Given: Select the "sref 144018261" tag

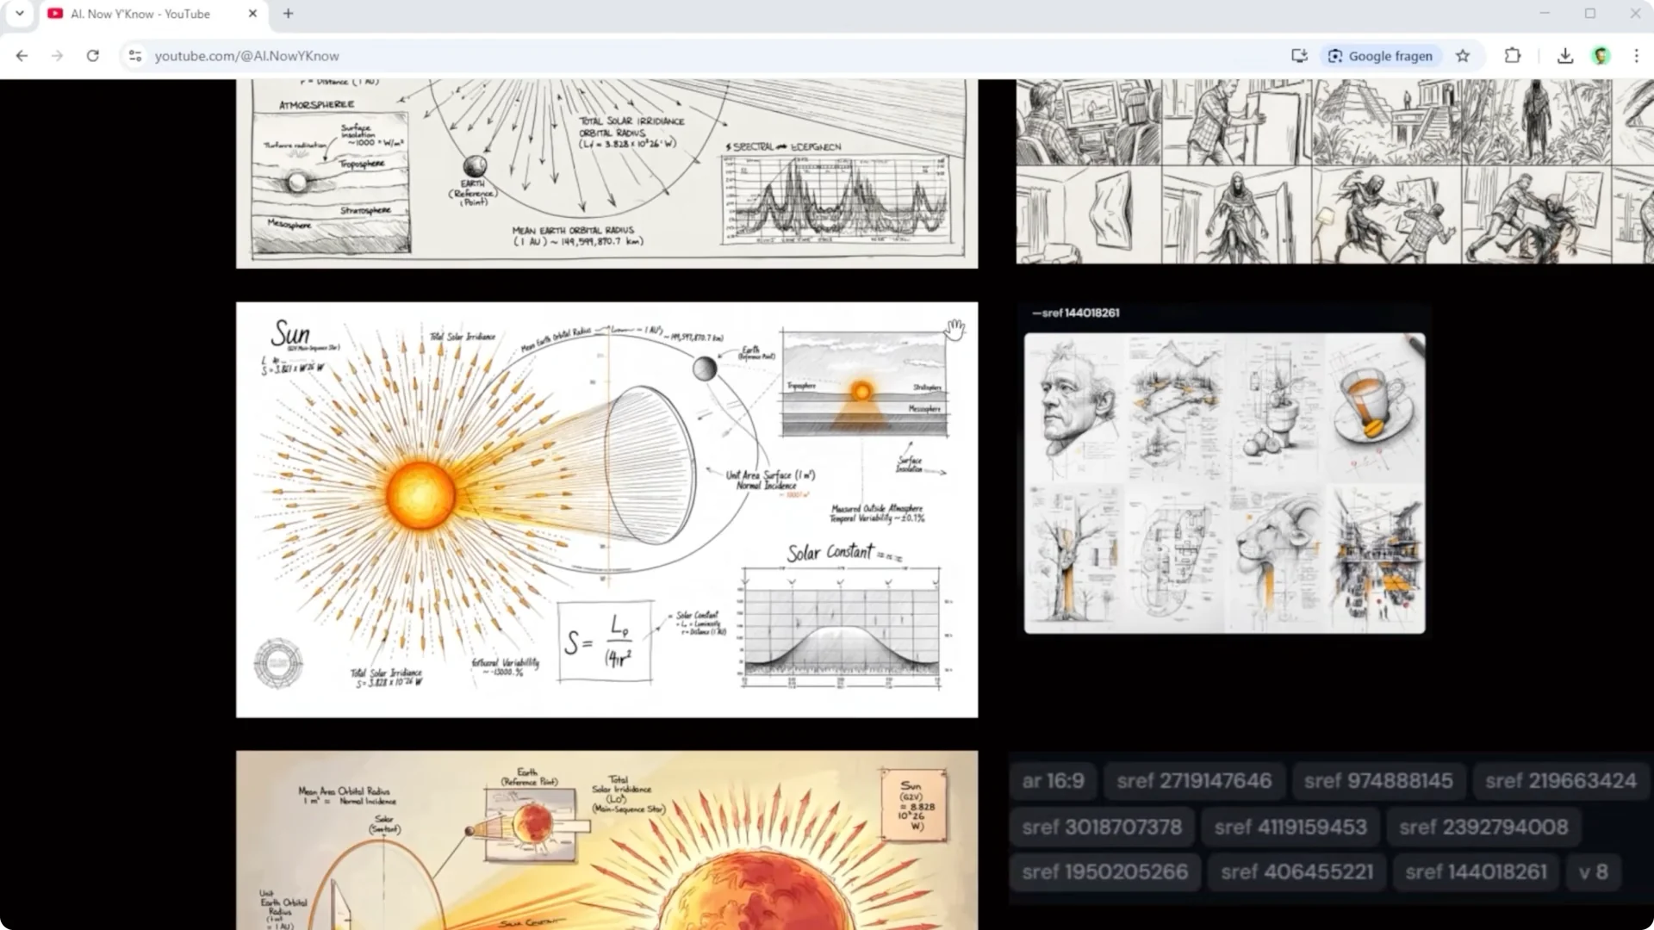Looking at the screenshot, I should 1475,871.
